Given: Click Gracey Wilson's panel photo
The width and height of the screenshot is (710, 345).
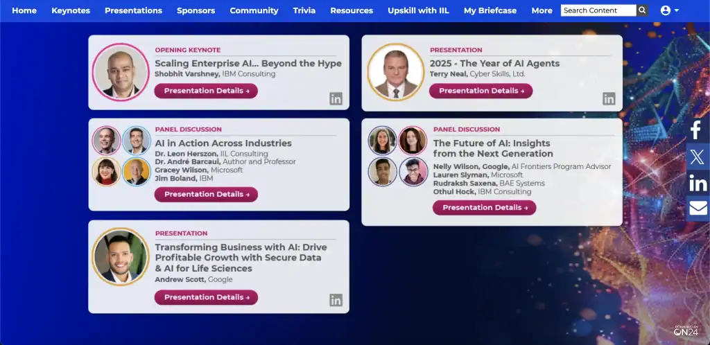Looking at the screenshot, I should coord(106,171).
